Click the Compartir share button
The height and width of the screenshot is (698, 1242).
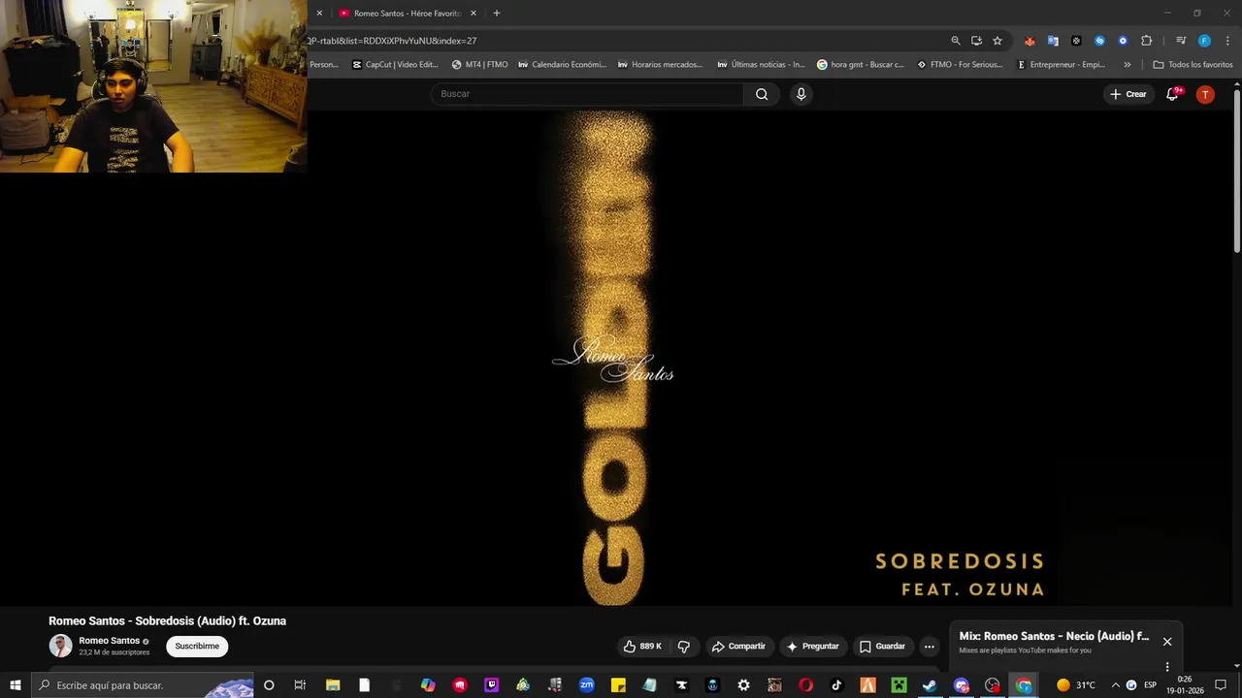click(x=738, y=646)
